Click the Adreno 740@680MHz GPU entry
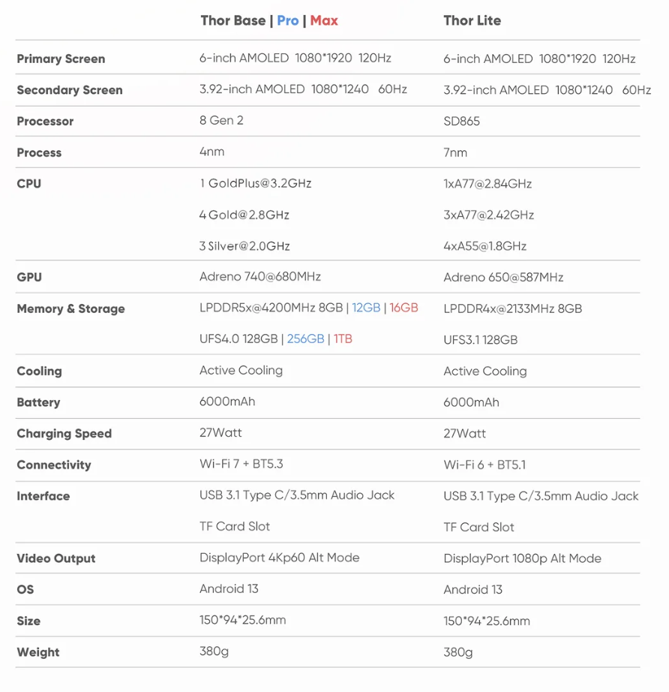669x692 pixels. [x=260, y=277]
